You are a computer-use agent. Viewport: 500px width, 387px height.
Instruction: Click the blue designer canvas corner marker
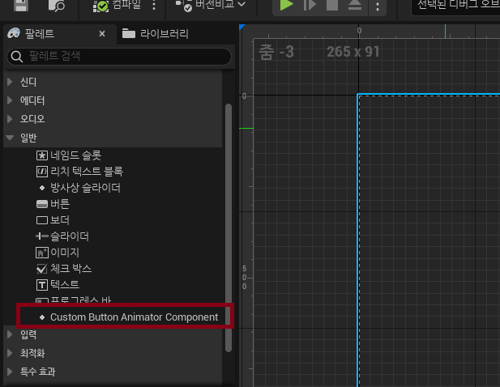tap(242, 28)
